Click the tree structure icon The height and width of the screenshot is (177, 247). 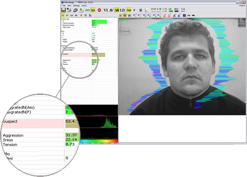90,15
